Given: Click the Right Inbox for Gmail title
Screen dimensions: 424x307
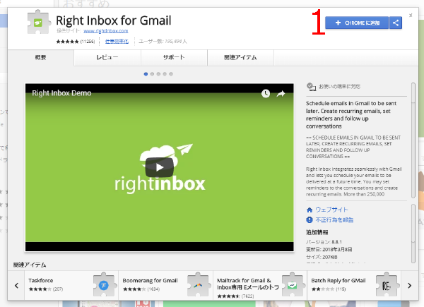Looking at the screenshot, I should [x=114, y=20].
